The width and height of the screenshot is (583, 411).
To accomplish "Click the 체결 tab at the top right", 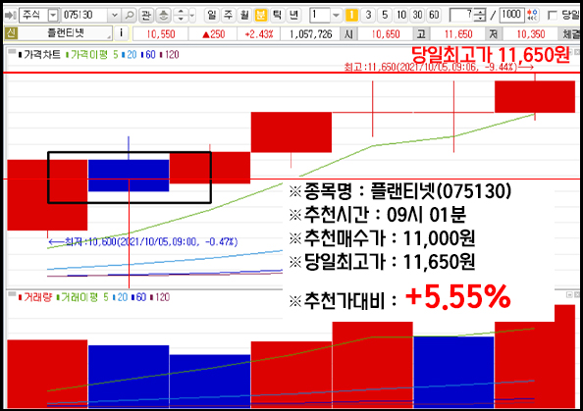I will click(570, 34).
